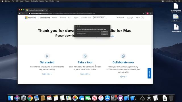Click the Visual Studio brand link
182x102 pixels.
[45, 18]
